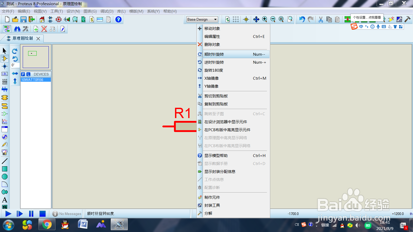Close the 原理图绘制 tab
The image size is (413, 232).
point(38,39)
